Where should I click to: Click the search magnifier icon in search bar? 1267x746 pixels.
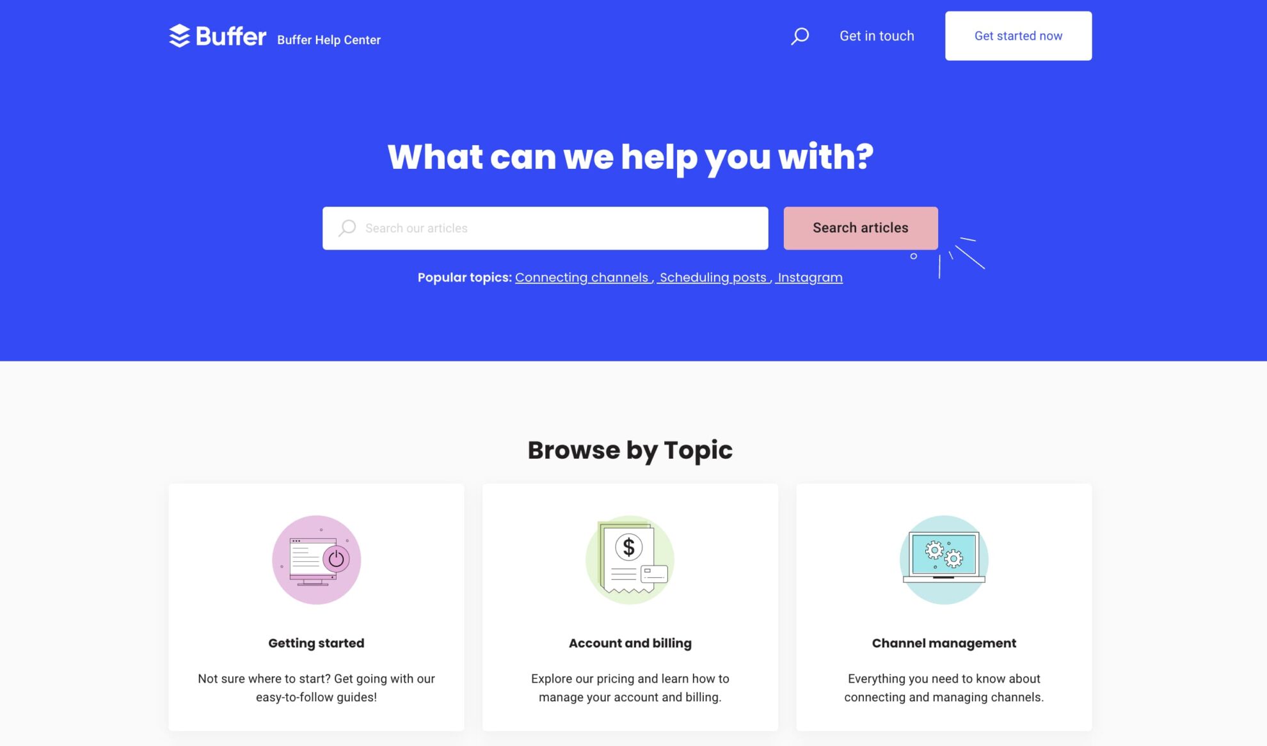[x=346, y=227]
